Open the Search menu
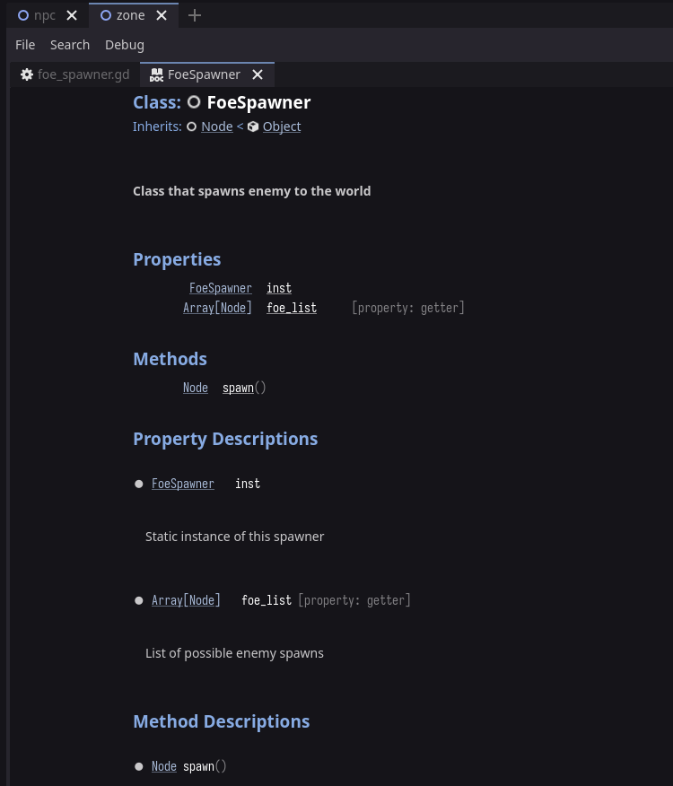Screen dimensions: 673x786 coord(70,44)
